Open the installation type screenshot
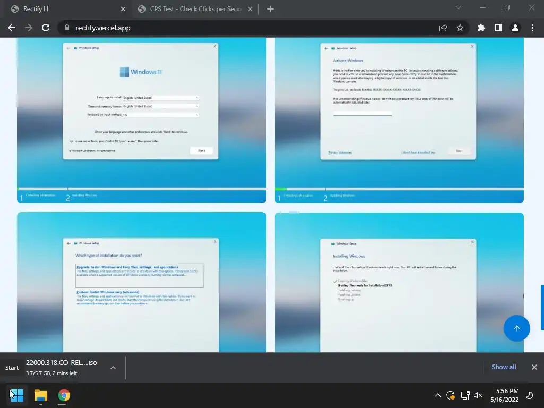Viewport: 544px width, 408px height. click(141, 283)
